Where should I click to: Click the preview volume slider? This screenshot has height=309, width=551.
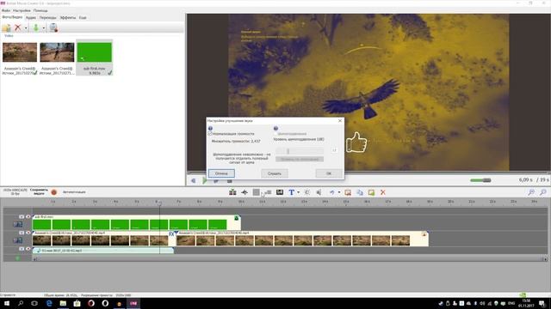480,180
